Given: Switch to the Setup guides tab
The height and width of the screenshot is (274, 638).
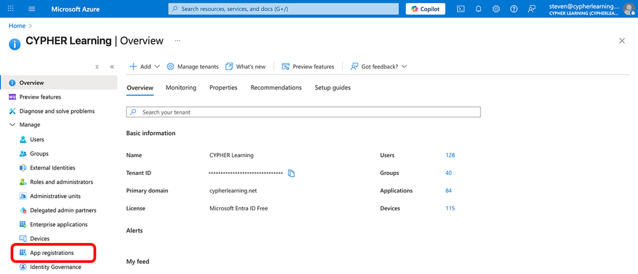Looking at the screenshot, I should point(333,87).
